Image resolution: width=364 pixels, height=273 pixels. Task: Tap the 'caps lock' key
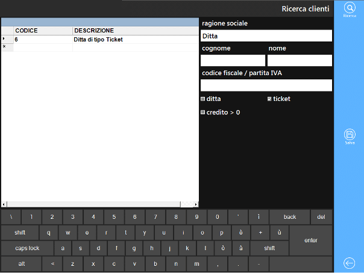(27, 248)
